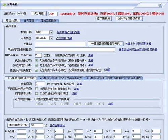The image size is (168, 140).
Task: Click the 12-13 hour clicks field
Action: coord(98,137)
